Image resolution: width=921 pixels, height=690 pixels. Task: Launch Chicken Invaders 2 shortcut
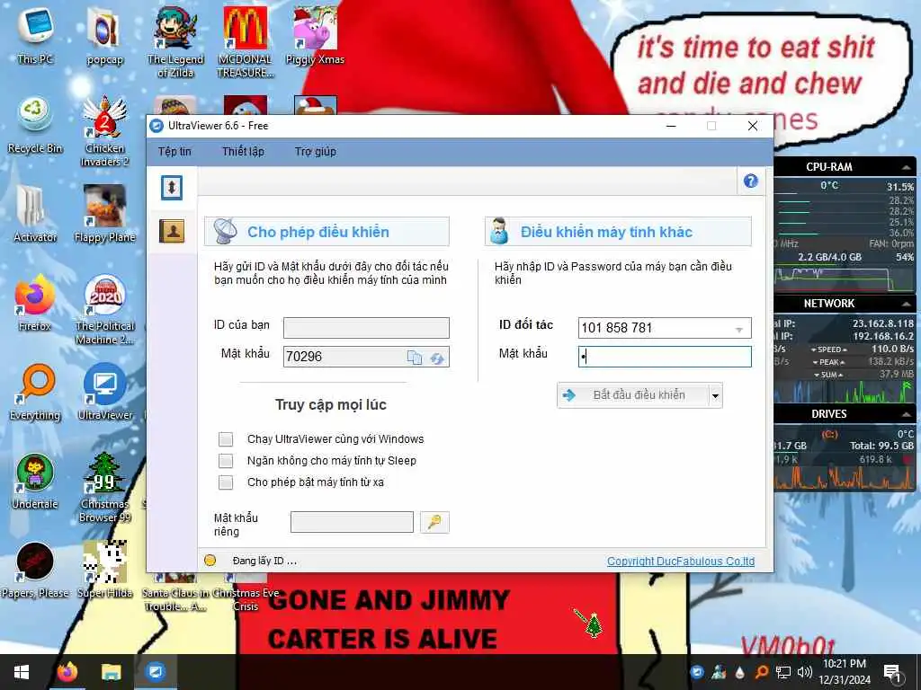click(104, 131)
